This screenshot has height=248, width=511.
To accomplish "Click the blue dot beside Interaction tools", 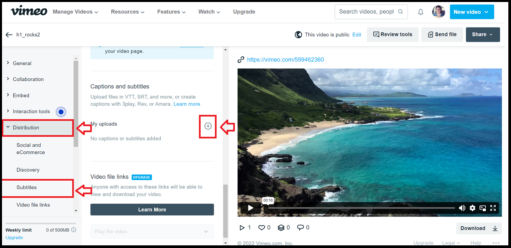I will tap(61, 112).
